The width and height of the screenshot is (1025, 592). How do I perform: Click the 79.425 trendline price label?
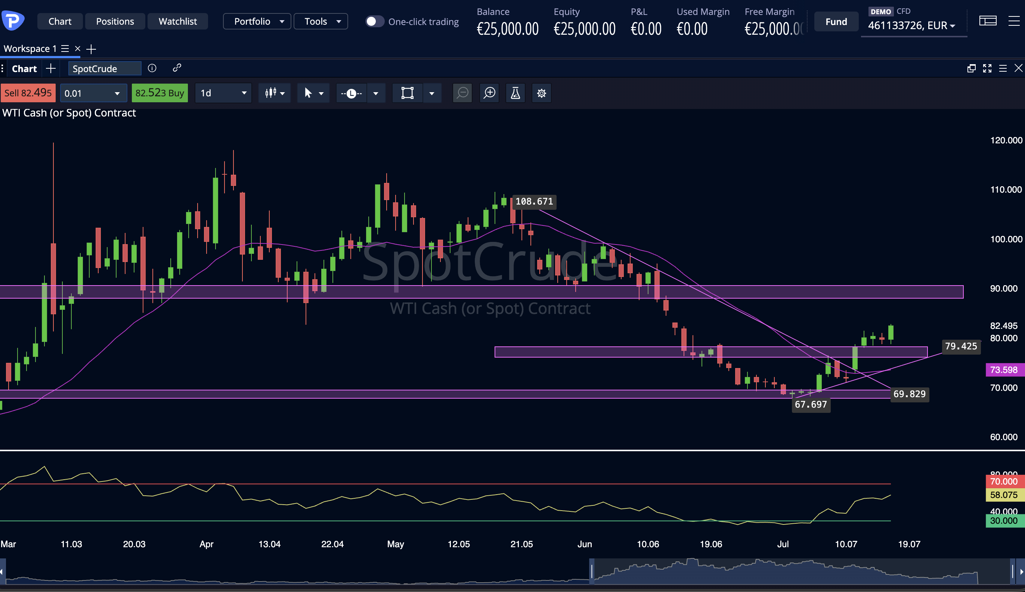coord(961,346)
